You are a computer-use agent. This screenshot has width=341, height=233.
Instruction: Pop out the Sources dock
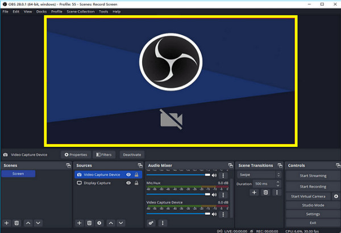(140, 166)
